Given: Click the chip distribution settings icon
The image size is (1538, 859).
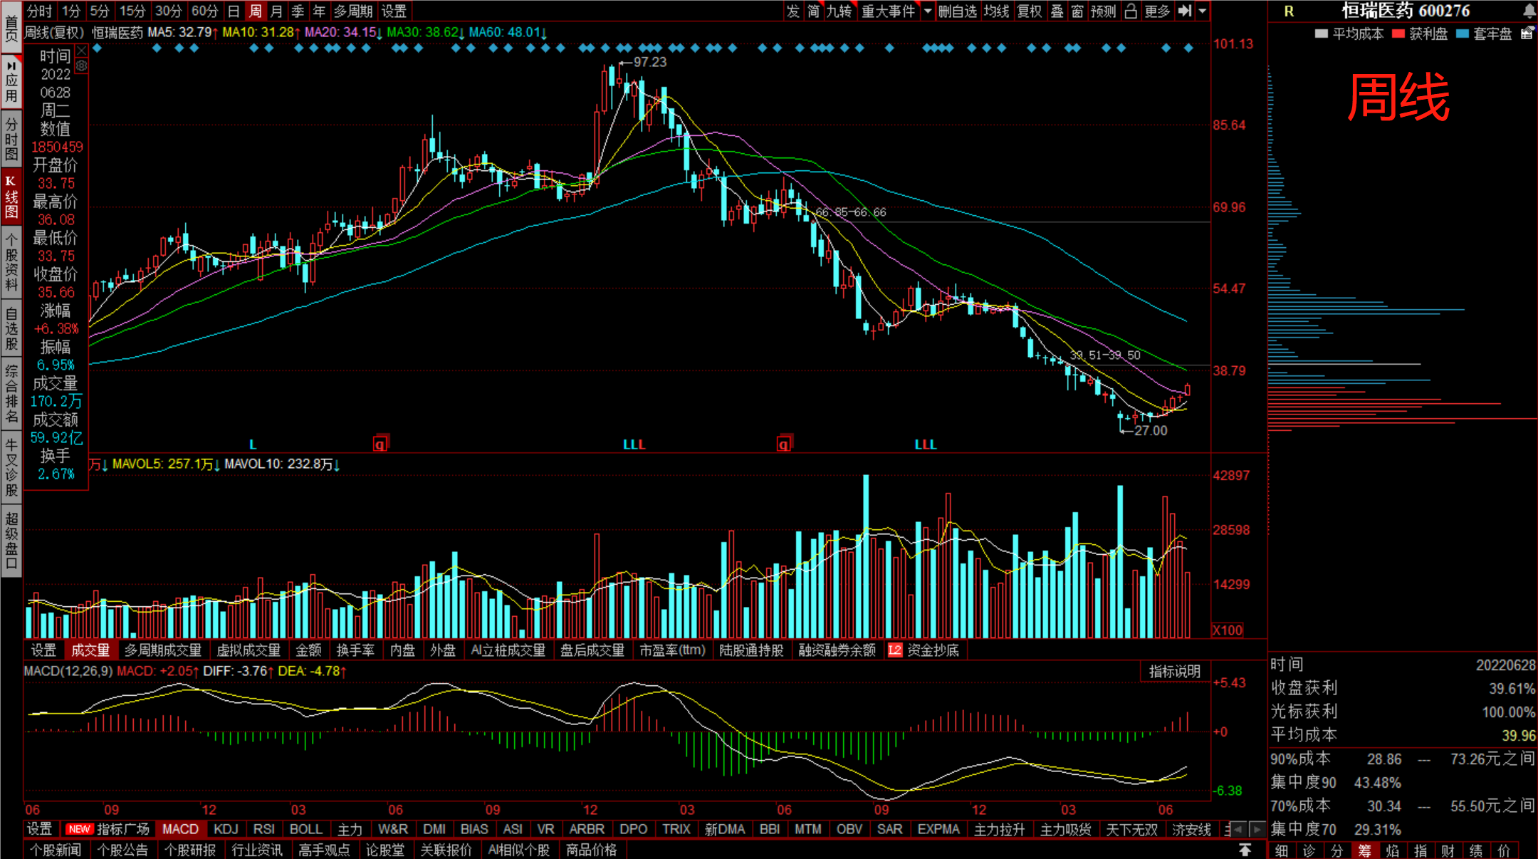Looking at the screenshot, I should pyautogui.click(x=1527, y=33).
